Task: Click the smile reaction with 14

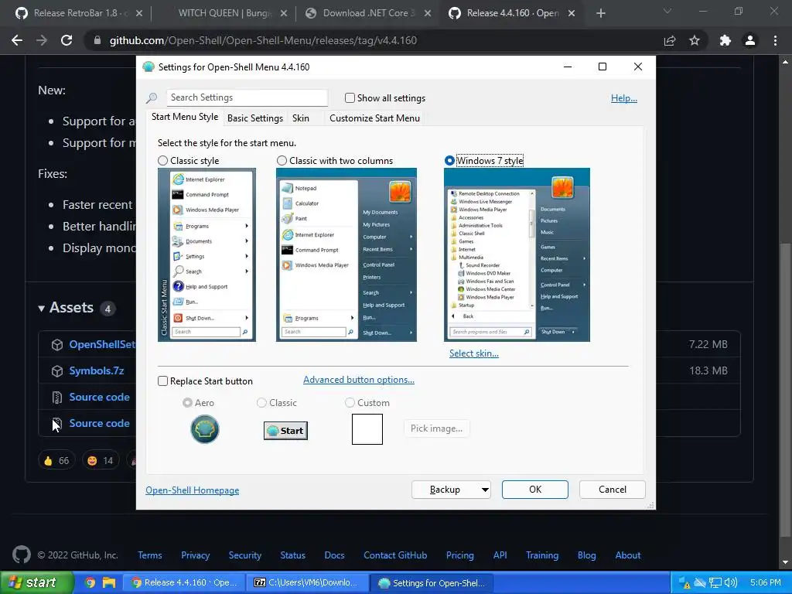Action: pos(100,460)
